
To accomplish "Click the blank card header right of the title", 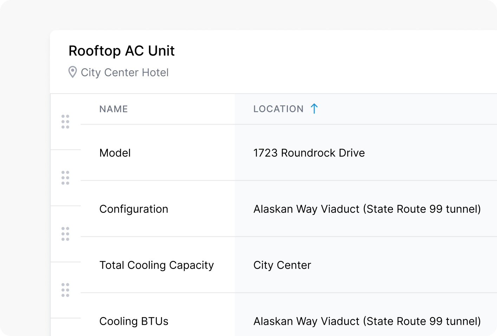I will click(x=334, y=61).
